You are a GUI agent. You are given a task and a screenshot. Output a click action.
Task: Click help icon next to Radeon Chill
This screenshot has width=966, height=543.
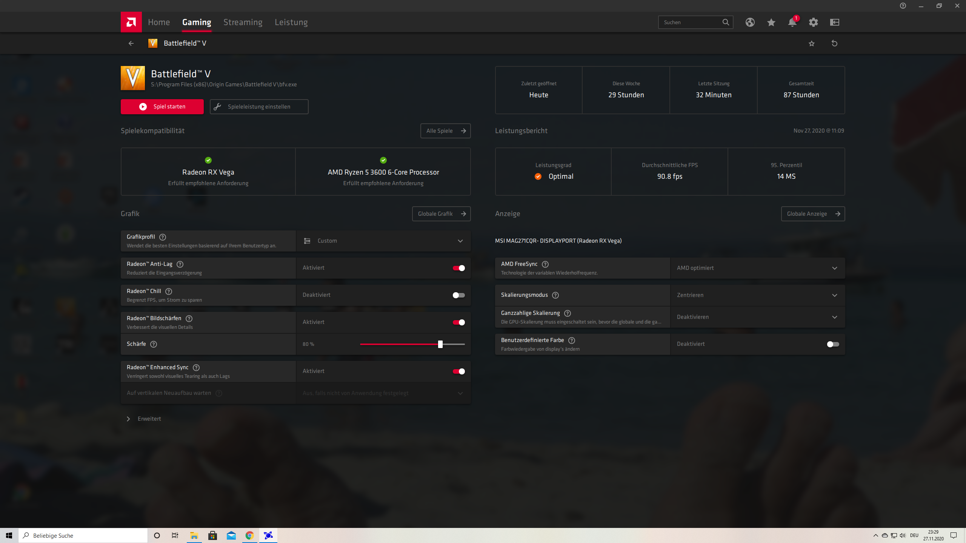click(169, 291)
